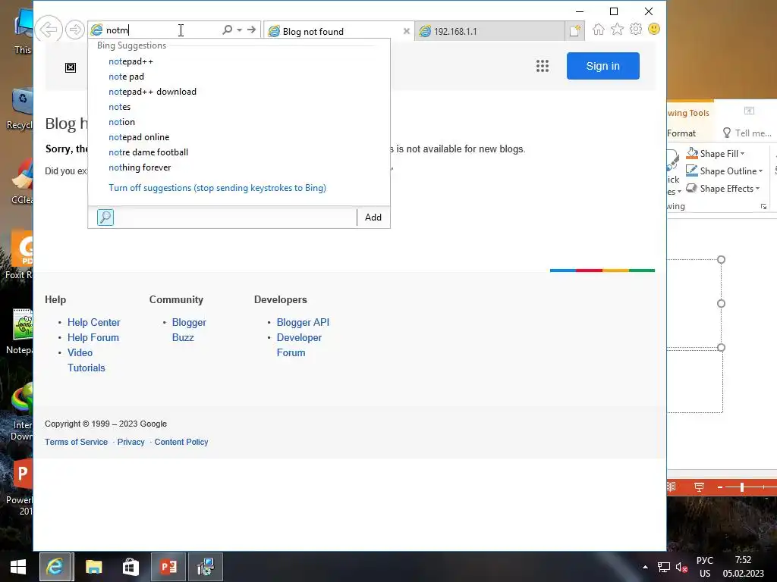Viewport: 777px width, 582px height.
Task: Select the nothing forever suggestion
Action: 238,167
